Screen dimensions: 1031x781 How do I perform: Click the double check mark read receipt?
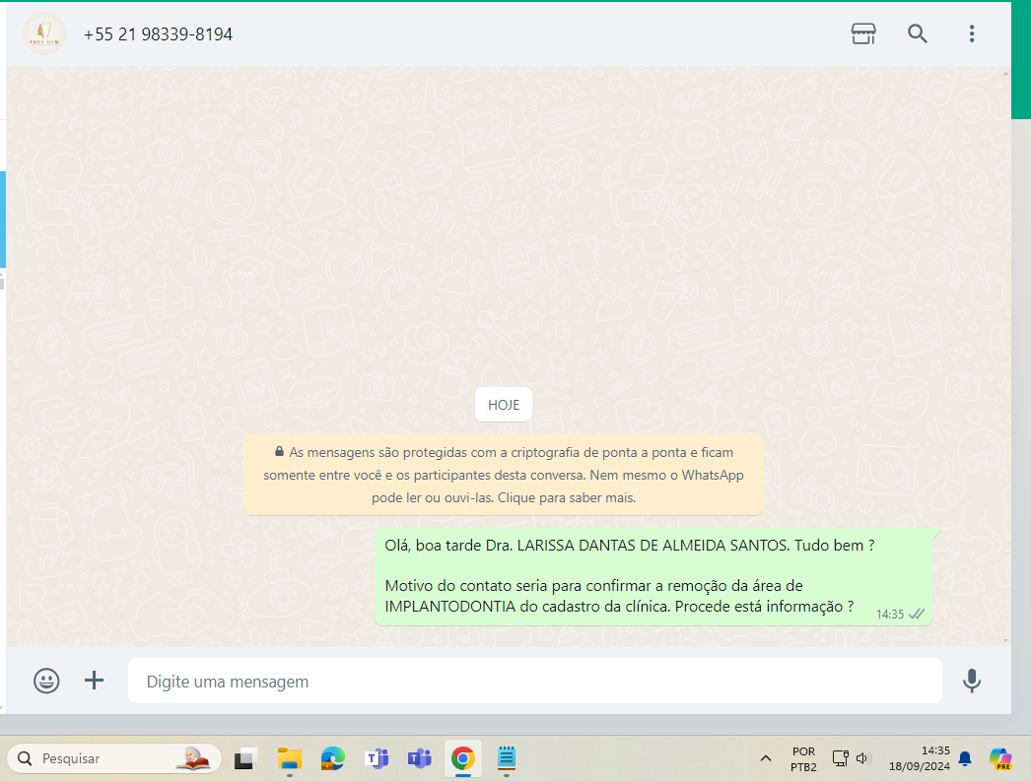pos(917,615)
